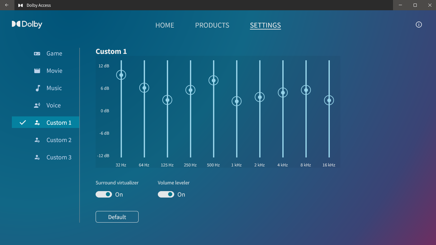Select the Movie clapperboard icon
436x245 pixels.
click(37, 71)
